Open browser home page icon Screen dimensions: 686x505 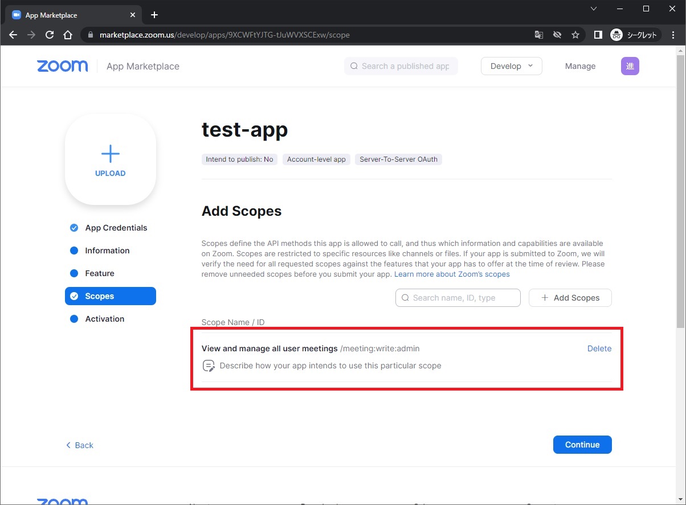click(68, 35)
